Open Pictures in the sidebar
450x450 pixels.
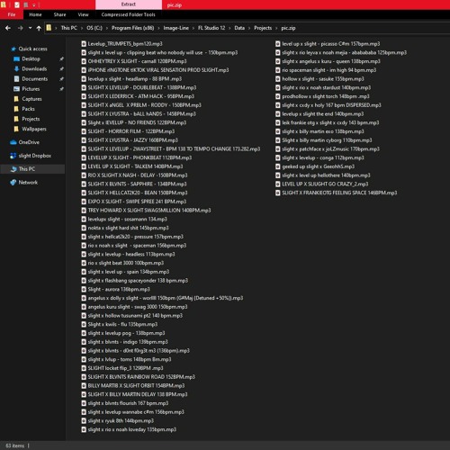point(31,89)
